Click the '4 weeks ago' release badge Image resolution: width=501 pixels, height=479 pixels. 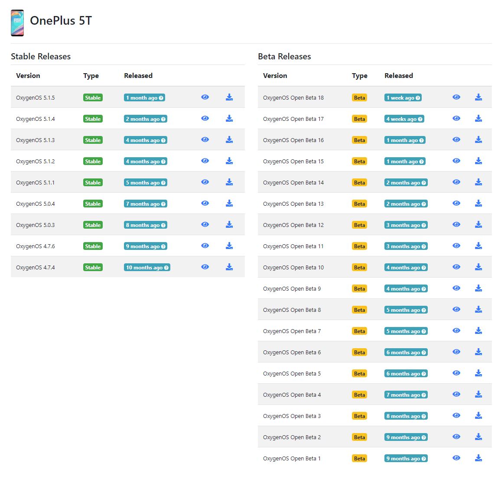click(x=404, y=119)
